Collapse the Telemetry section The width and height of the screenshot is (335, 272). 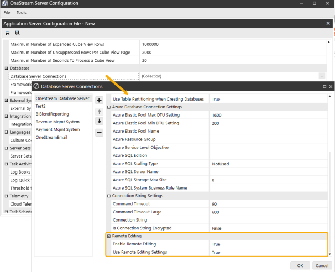pyautogui.click(x=7, y=196)
